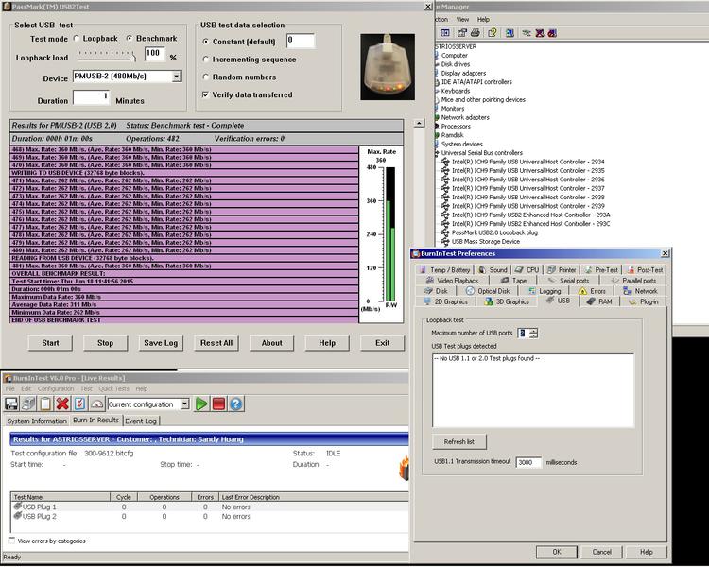This screenshot has width=709, height=567.
Task: Click the Duration minutes input field
Action: (x=92, y=96)
